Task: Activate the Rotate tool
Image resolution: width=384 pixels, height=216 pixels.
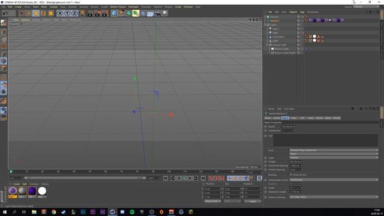Action: [43, 13]
